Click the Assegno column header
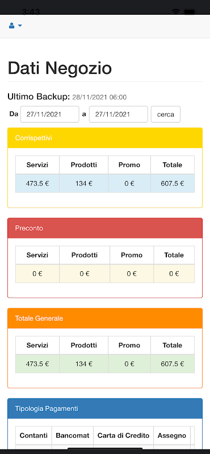The width and height of the screenshot is (210, 454). pos(172,435)
